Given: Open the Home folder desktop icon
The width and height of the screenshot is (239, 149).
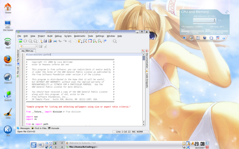Looking at the screenshot, I should [x=7, y=6].
